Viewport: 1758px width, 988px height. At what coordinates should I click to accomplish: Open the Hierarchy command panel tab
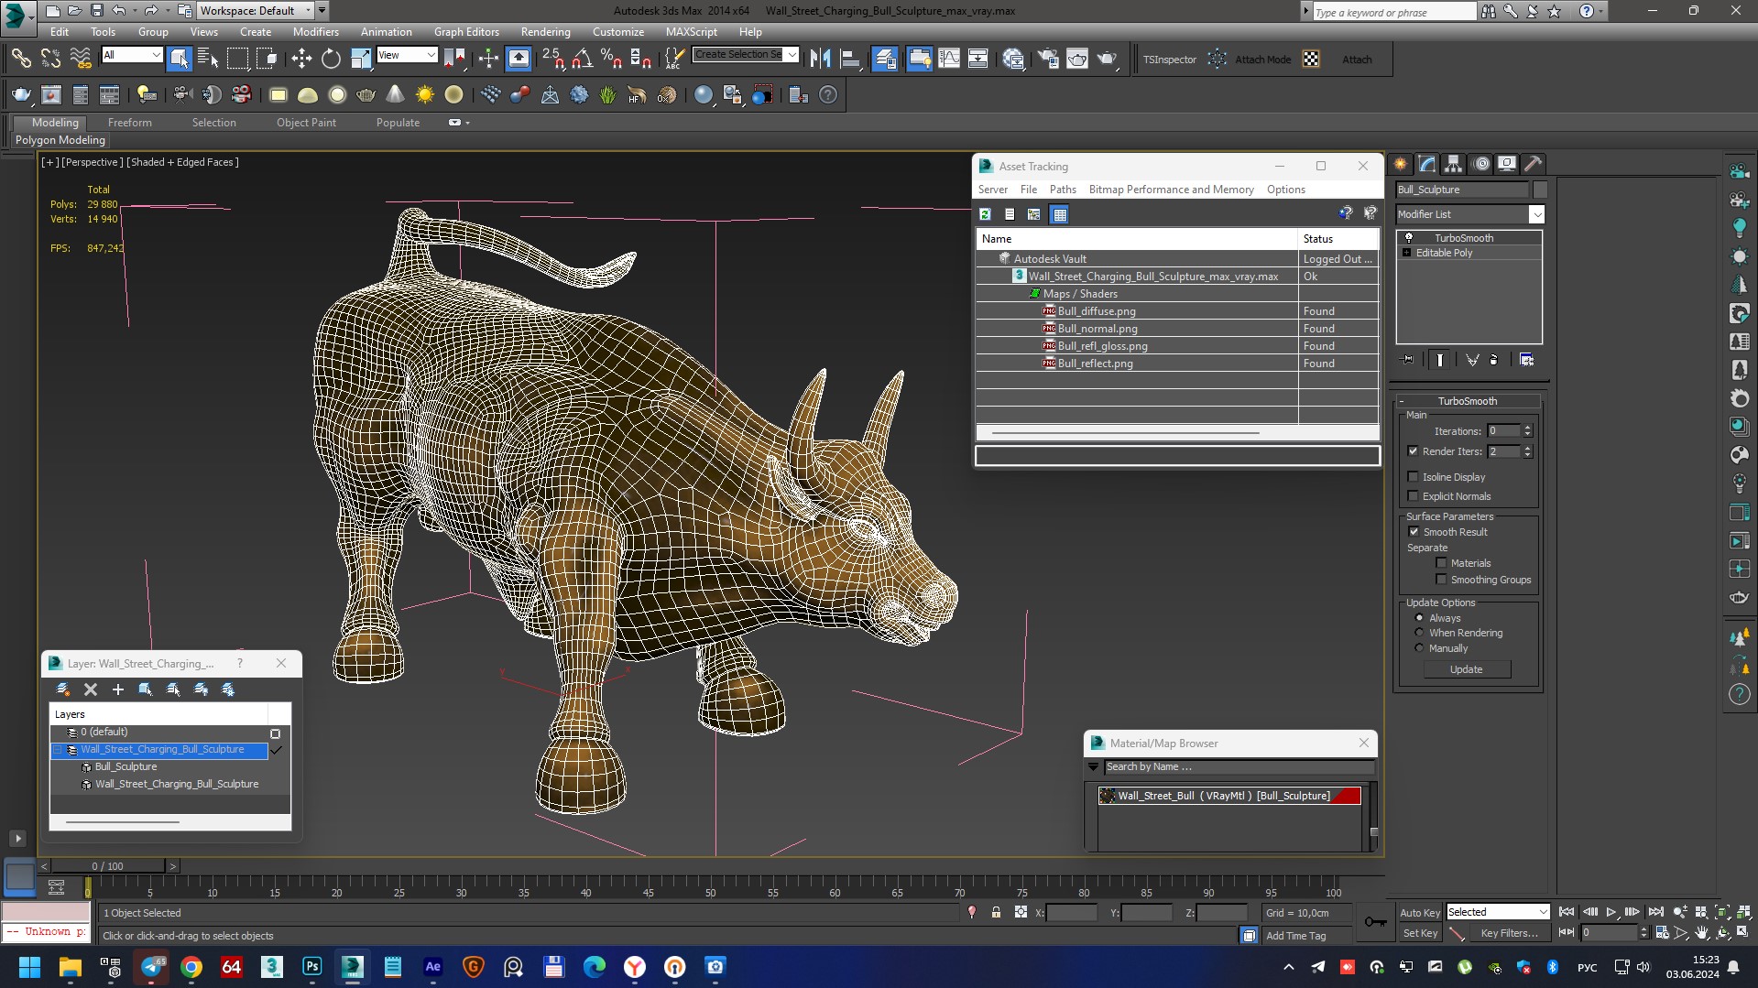click(1454, 164)
